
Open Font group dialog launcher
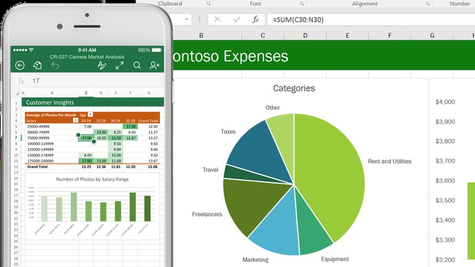click(301, 4)
